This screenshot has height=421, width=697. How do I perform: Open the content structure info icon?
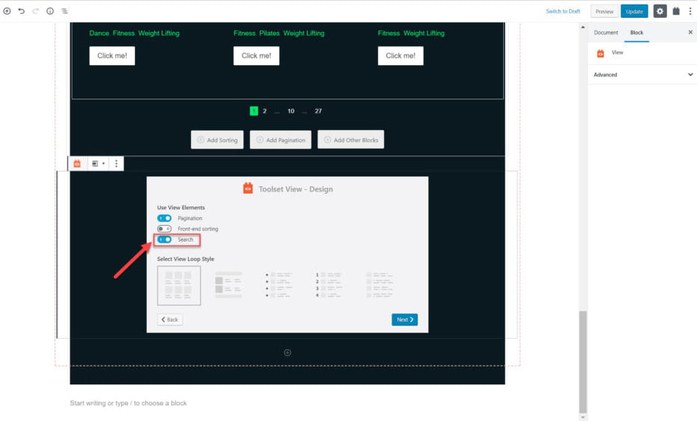50,11
